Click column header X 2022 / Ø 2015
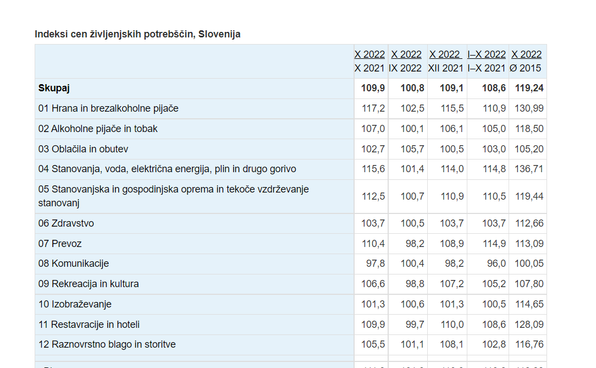The image size is (596, 368). pos(525,61)
